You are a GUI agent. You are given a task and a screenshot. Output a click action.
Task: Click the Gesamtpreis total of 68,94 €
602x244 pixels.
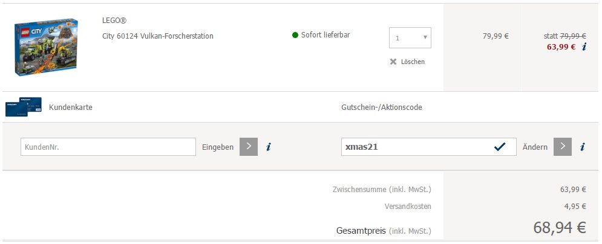[x=560, y=228]
